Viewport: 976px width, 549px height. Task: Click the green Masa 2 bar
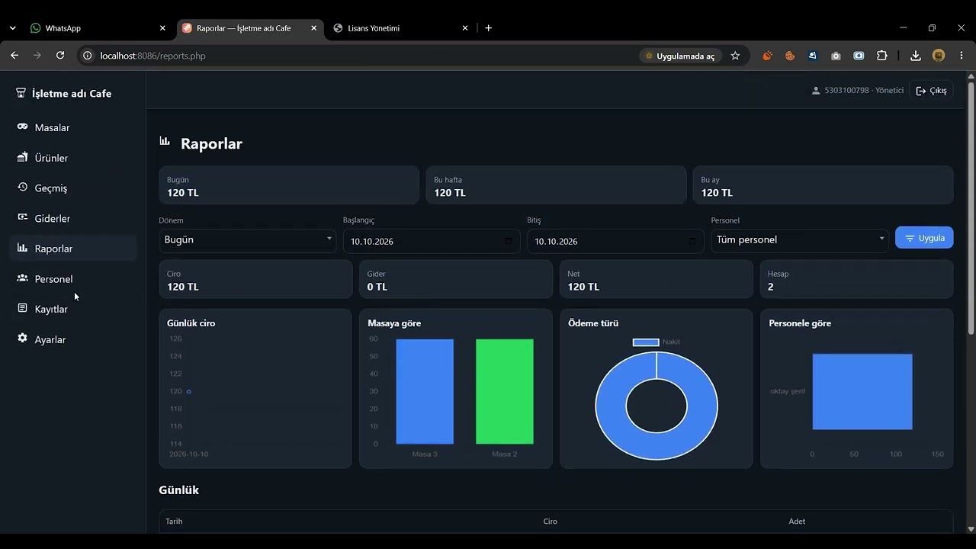click(505, 391)
